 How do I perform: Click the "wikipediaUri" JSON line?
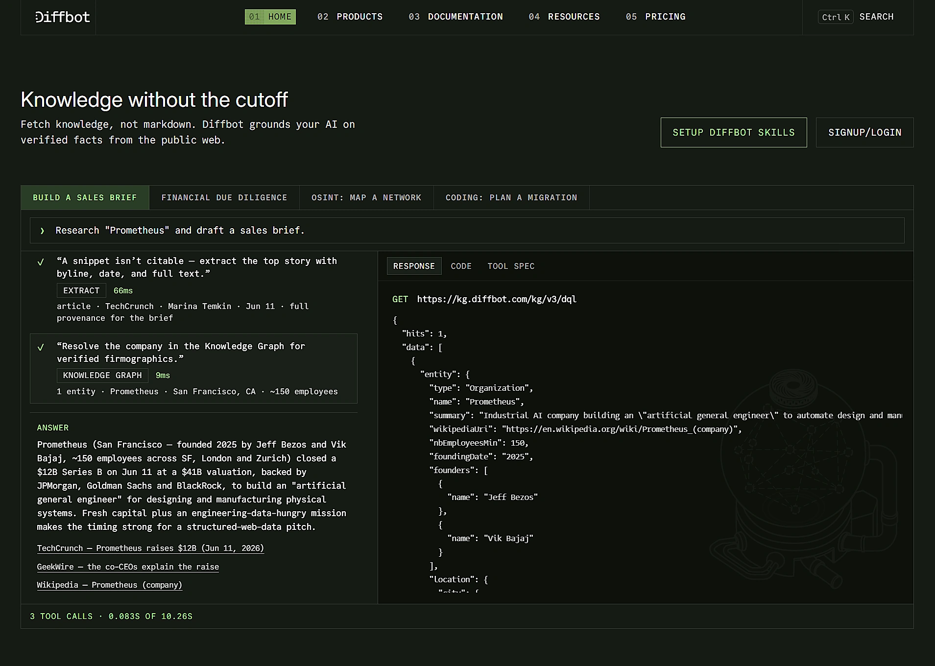[x=586, y=429]
